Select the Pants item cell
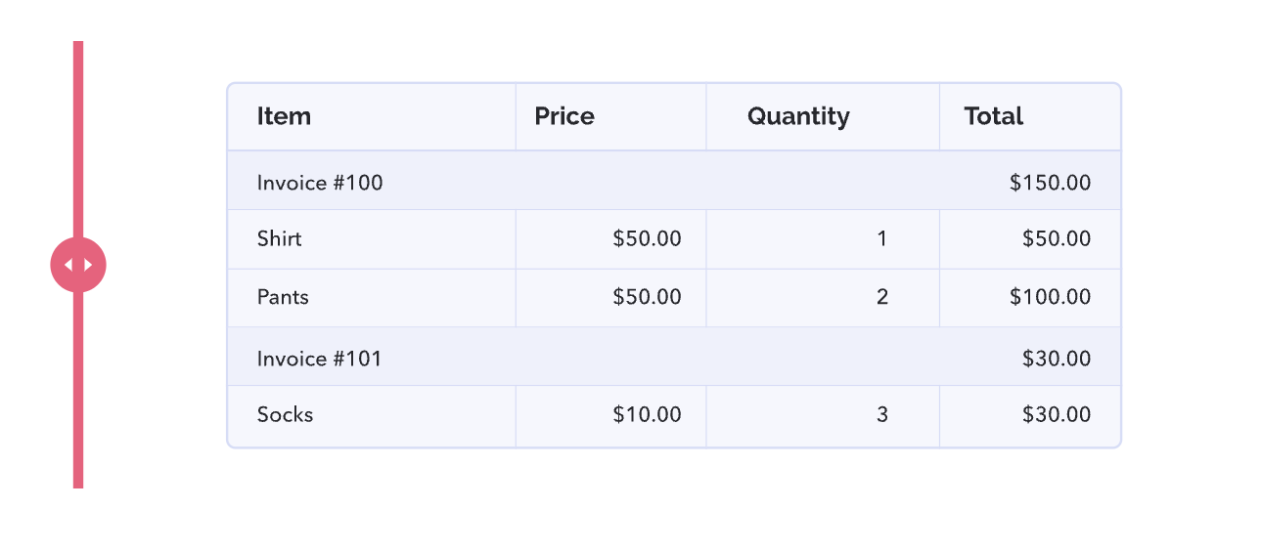This screenshot has height=551, width=1262. pyautogui.click(x=372, y=298)
